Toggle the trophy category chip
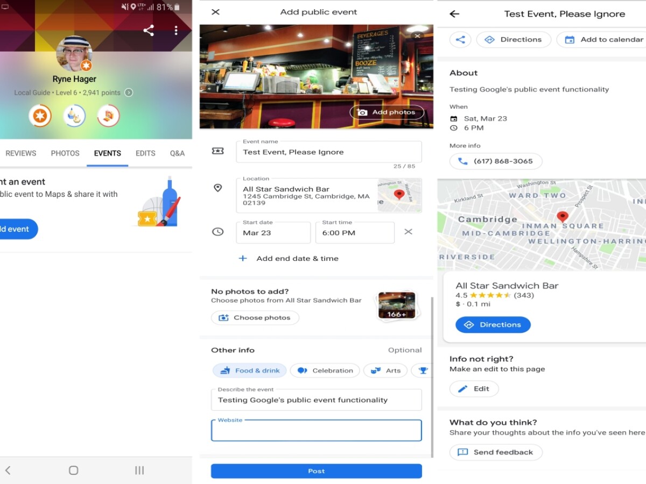The width and height of the screenshot is (646, 484). 422,371
